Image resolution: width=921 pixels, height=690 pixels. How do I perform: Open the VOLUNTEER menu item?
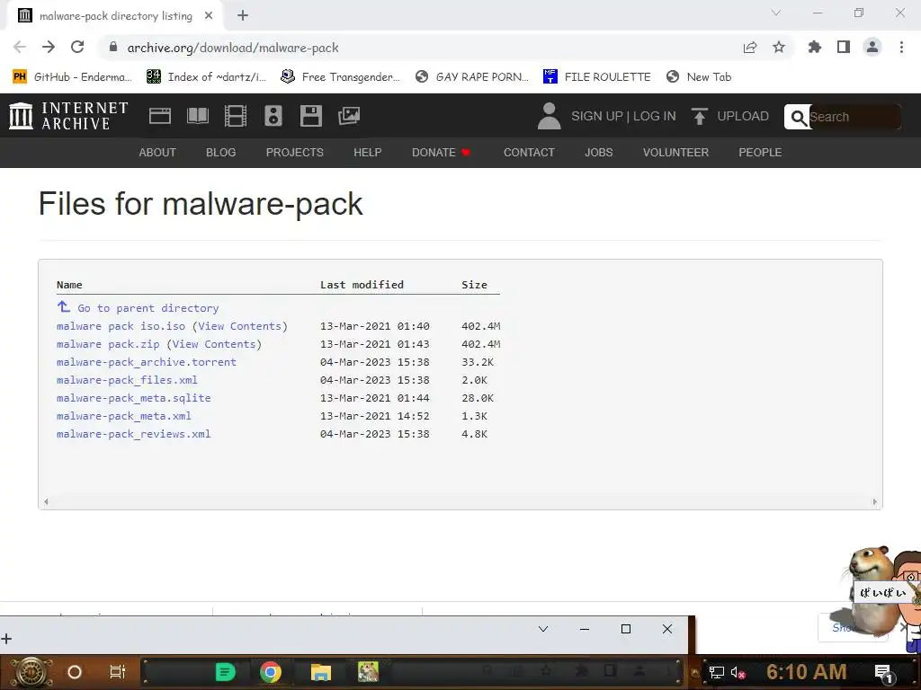[675, 153]
